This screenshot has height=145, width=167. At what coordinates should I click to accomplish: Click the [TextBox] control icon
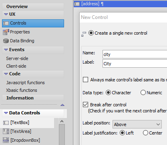(6, 122)
